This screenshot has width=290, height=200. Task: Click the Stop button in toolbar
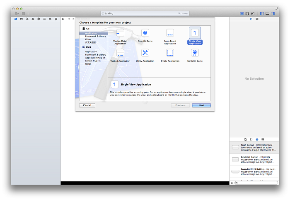coord(23,14)
